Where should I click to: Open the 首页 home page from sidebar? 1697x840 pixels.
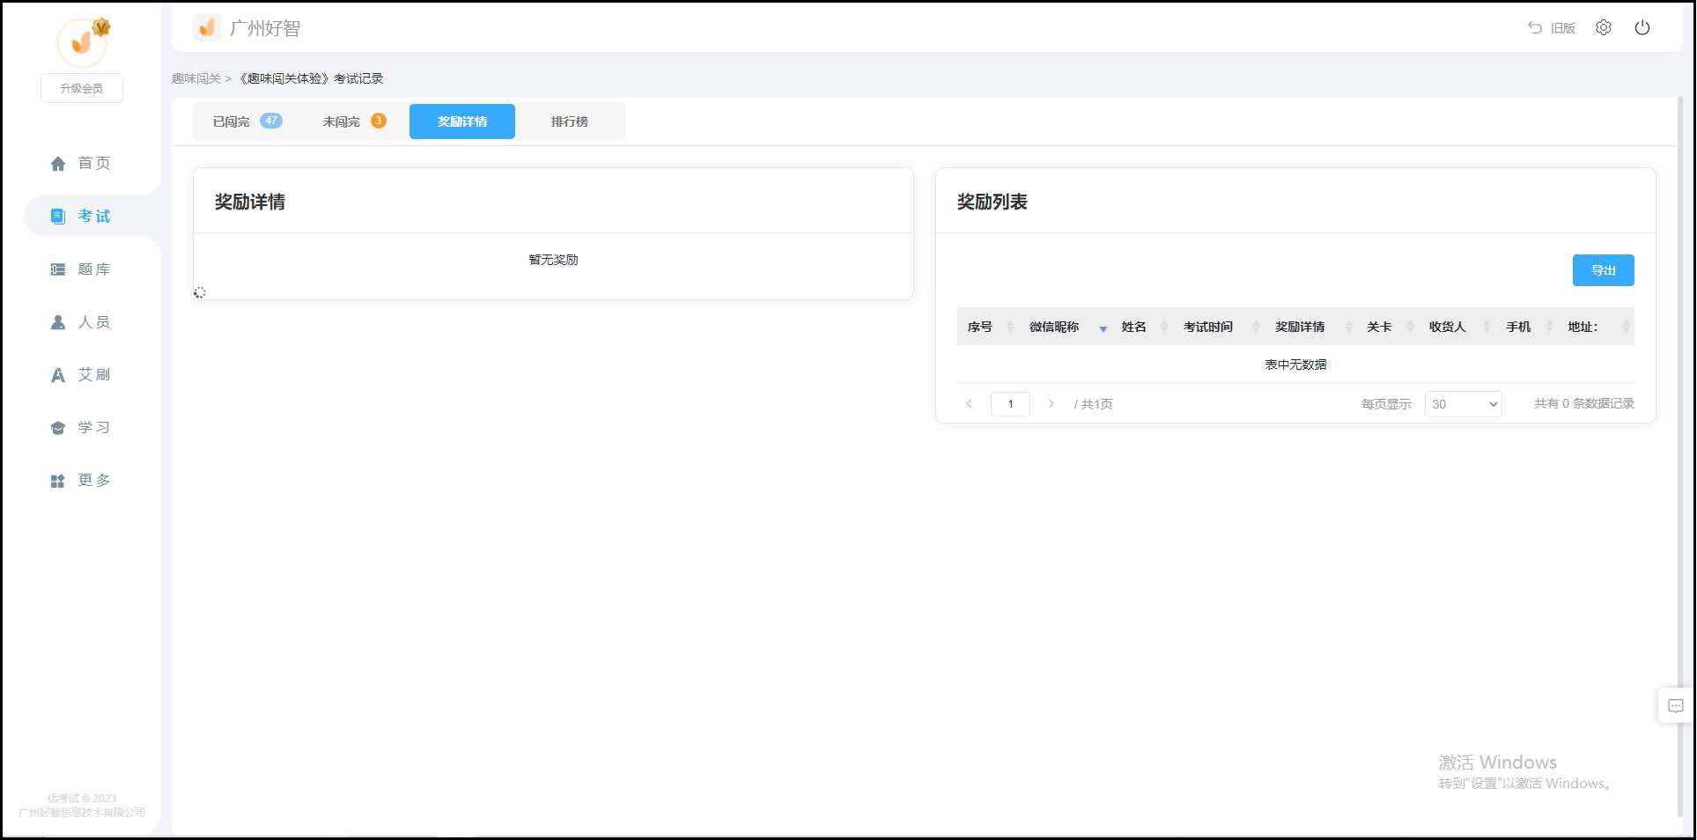coord(92,163)
